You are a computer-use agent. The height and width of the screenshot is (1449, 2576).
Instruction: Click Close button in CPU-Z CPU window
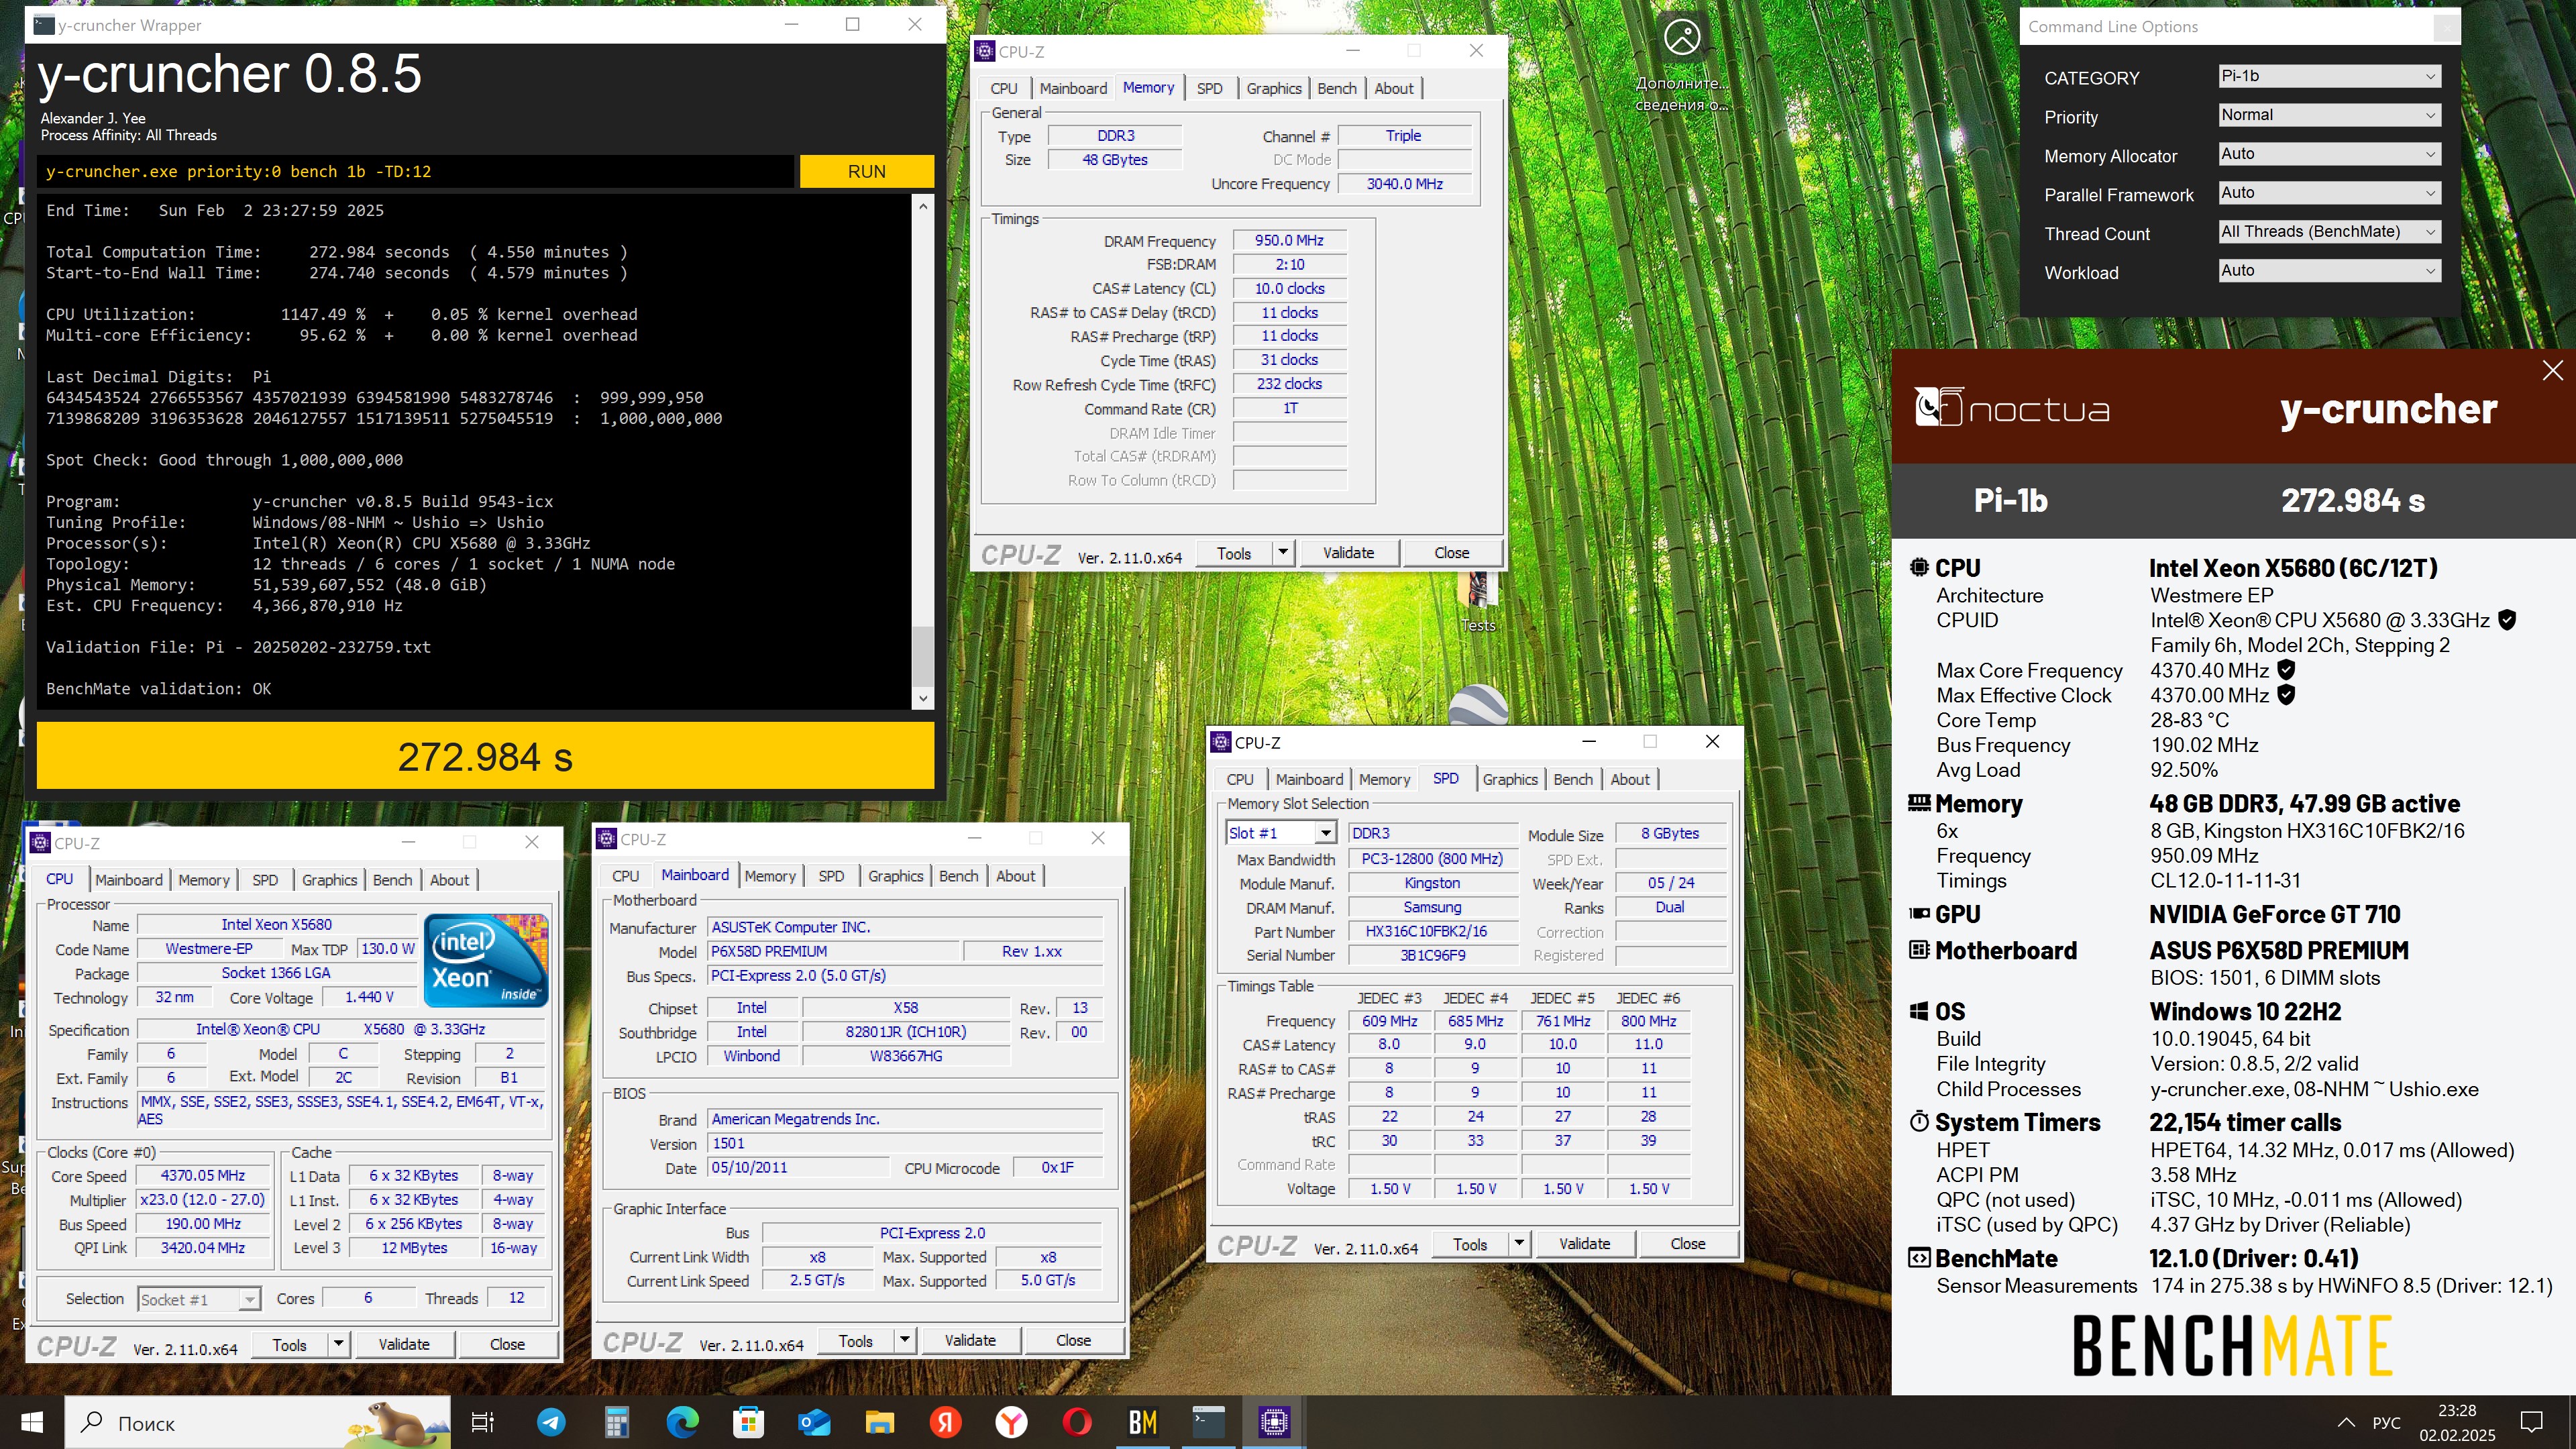(507, 1344)
